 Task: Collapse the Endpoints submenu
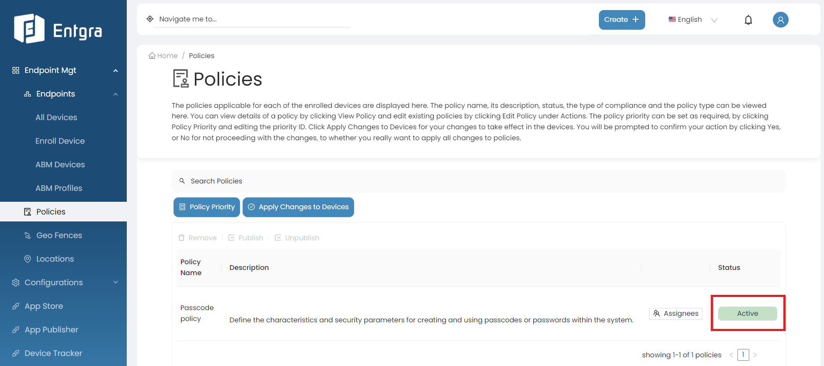pyautogui.click(x=115, y=94)
